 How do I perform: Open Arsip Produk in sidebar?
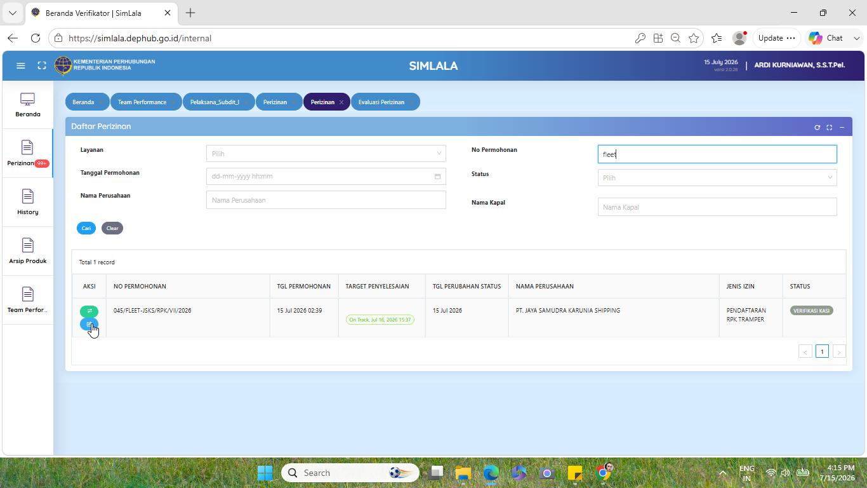tap(27, 252)
